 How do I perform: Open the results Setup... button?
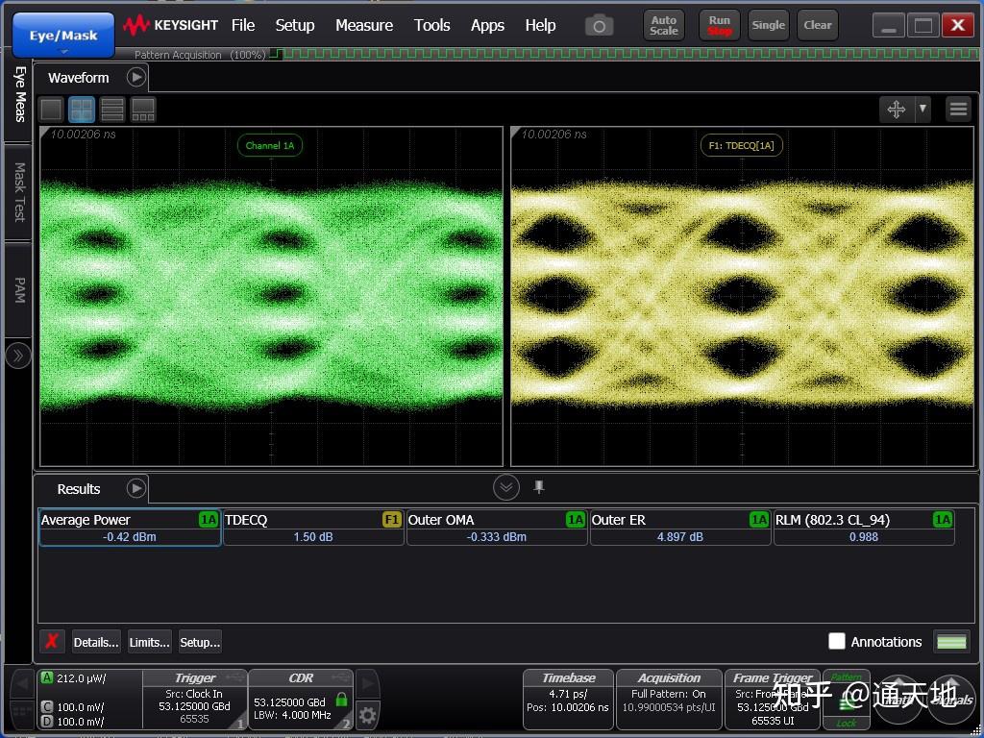(200, 642)
